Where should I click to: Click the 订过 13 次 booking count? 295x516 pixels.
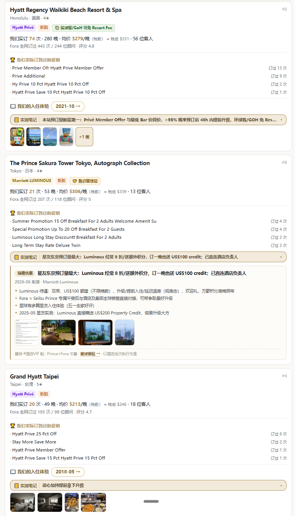(278, 68)
